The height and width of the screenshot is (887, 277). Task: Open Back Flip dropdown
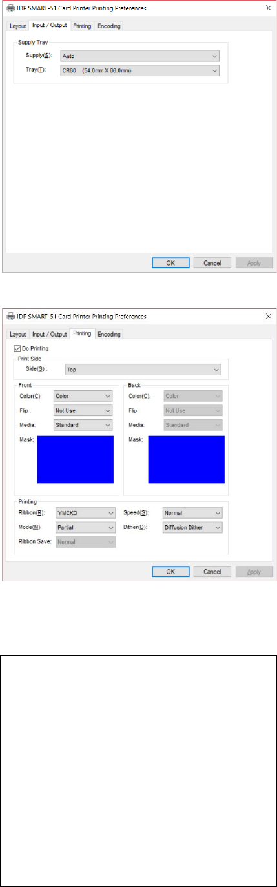[x=194, y=411]
